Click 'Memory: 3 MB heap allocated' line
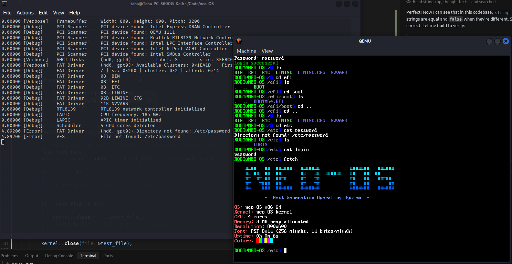Screen dimensions: 512x264 point(271,221)
